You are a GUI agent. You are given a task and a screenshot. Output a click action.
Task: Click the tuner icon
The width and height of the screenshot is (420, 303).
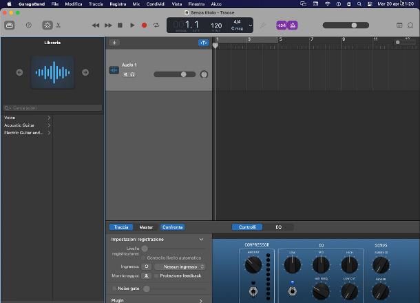pos(263,25)
